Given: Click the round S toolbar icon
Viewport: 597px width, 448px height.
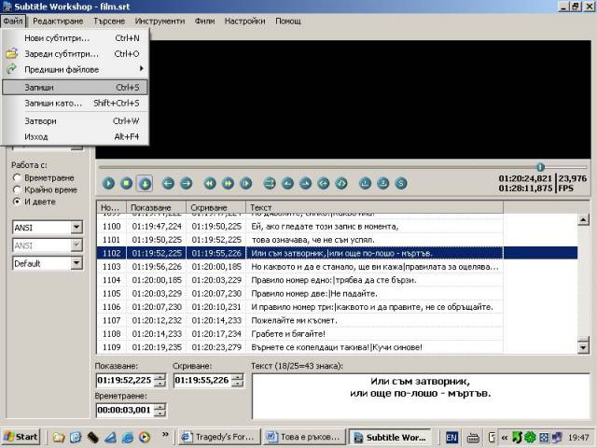Looking at the screenshot, I should pos(401,184).
